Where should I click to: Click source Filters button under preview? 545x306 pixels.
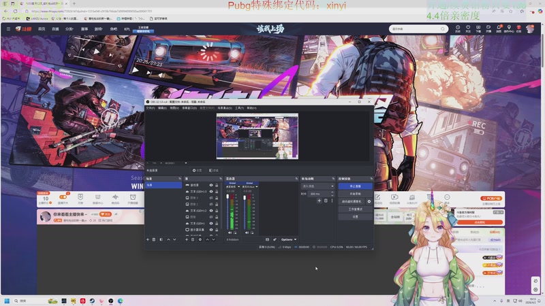click(214, 171)
